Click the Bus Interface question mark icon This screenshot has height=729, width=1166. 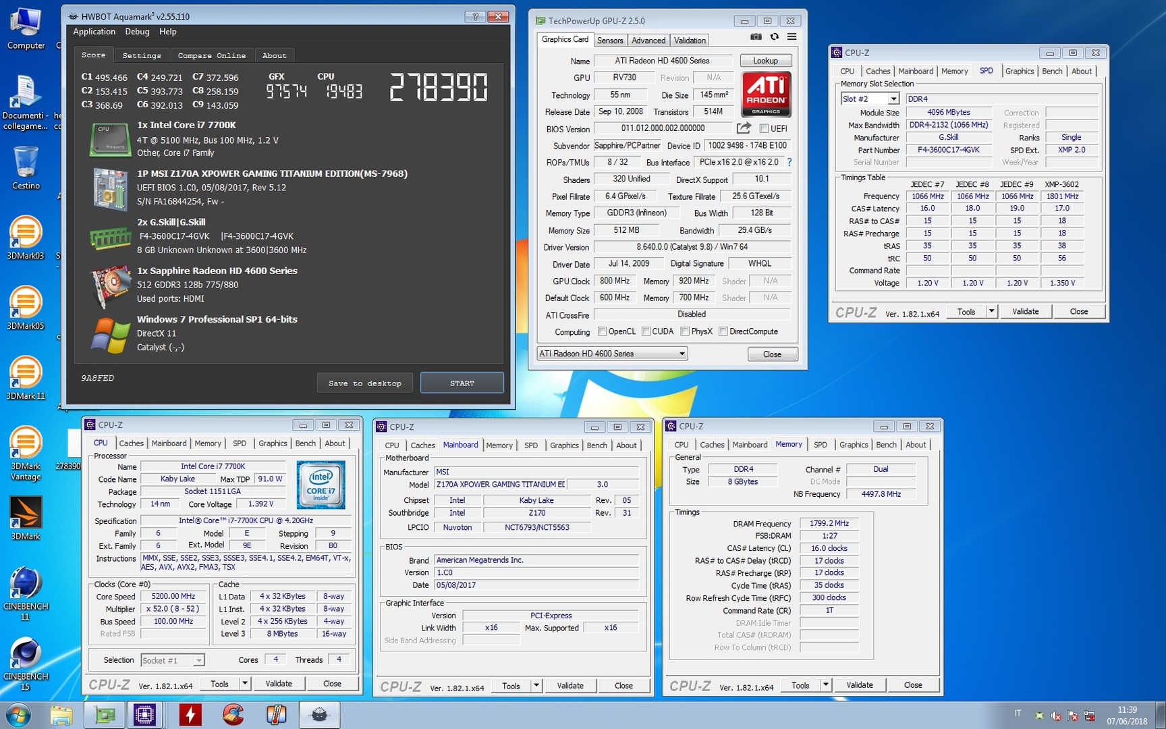(x=789, y=162)
